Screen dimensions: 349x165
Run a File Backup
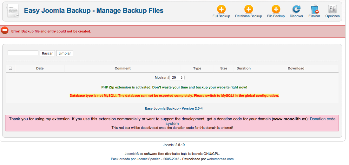[x=276, y=12]
